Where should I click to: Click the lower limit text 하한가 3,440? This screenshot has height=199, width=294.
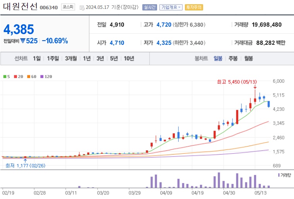click(x=189, y=43)
